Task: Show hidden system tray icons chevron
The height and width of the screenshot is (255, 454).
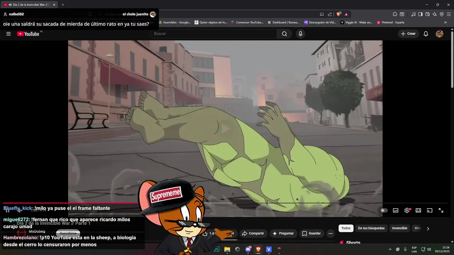Action: [x=390, y=249]
